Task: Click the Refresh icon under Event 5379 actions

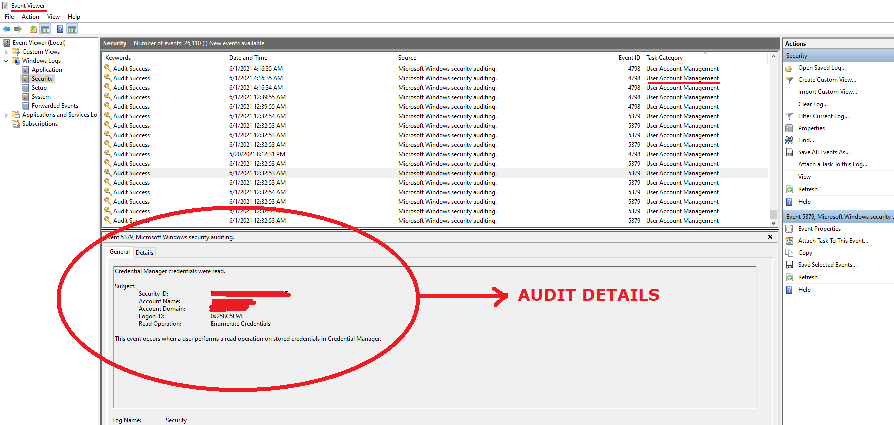Action: coord(789,277)
